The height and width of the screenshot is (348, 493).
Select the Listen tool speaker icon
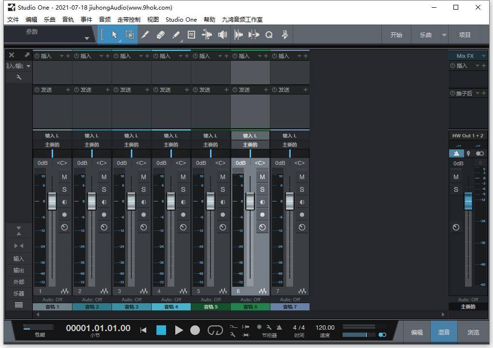[x=222, y=34]
